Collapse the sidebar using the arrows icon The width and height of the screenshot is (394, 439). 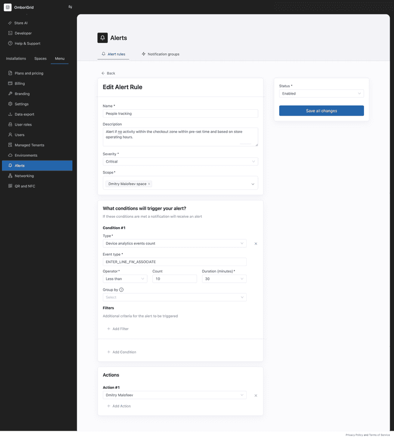[70, 7]
